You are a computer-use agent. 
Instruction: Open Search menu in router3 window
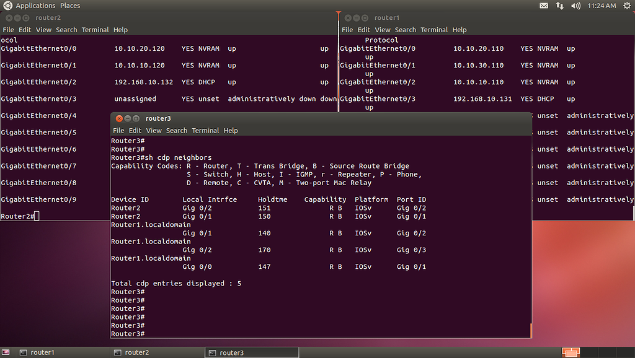click(x=177, y=131)
